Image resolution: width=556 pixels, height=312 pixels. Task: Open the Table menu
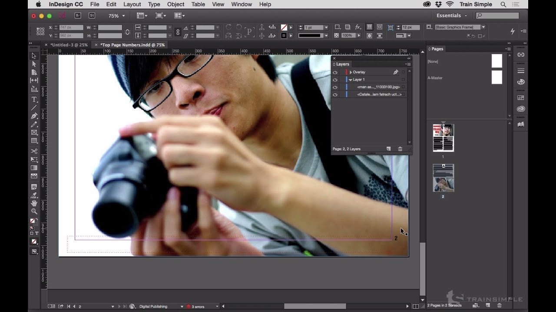tap(198, 4)
